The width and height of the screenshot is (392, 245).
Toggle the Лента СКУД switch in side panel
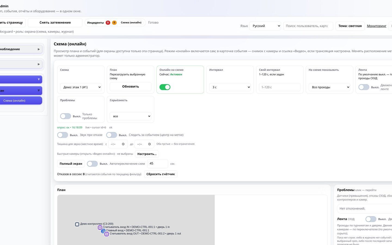tap(371, 219)
